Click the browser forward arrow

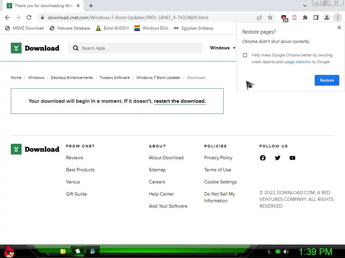18,17
